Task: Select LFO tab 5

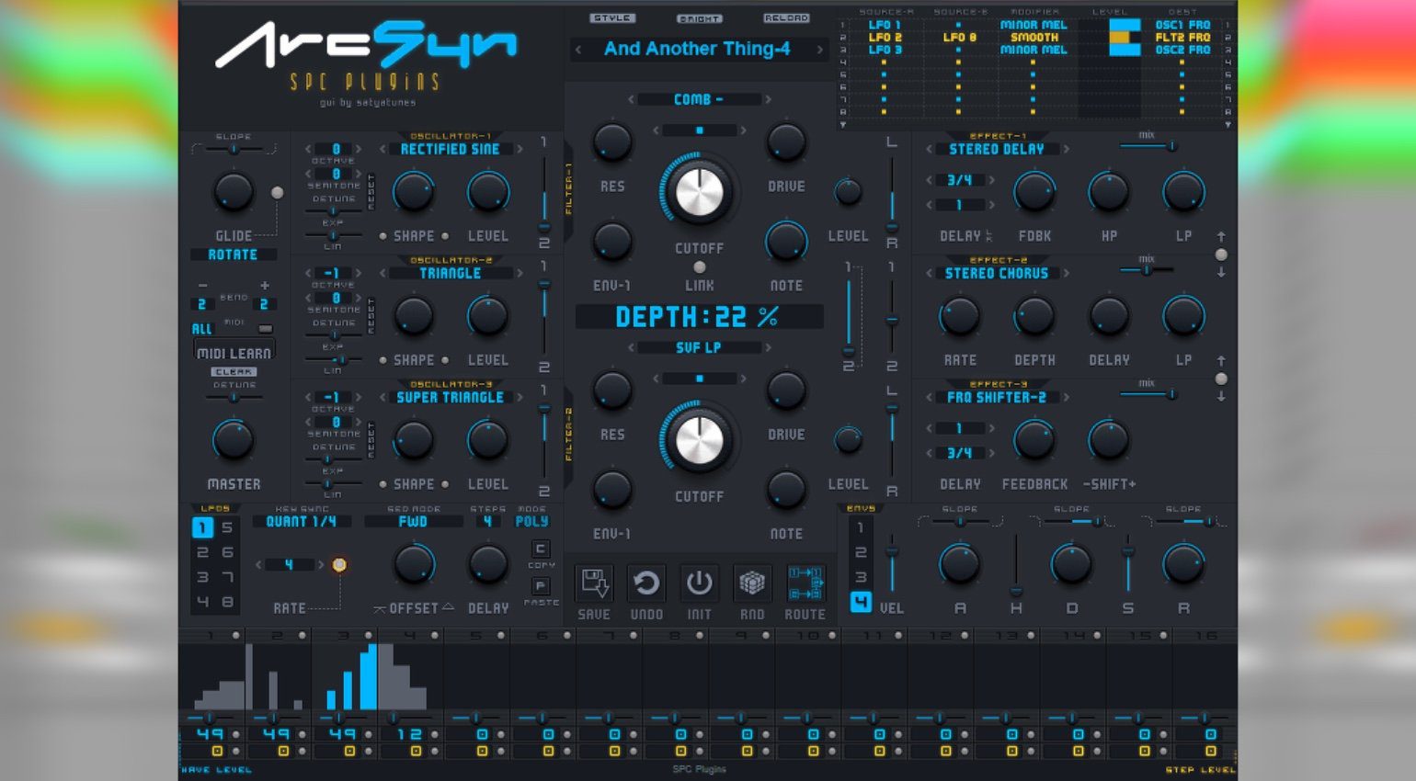Action: click(x=227, y=527)
